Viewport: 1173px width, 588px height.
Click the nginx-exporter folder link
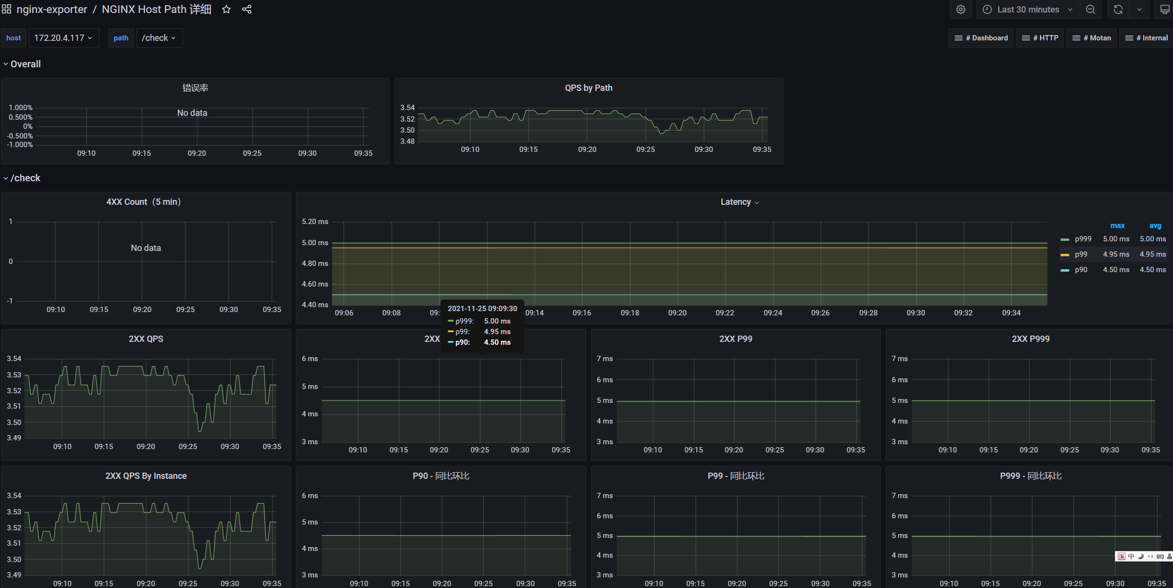pyautogui.click(x=52, y=9)
